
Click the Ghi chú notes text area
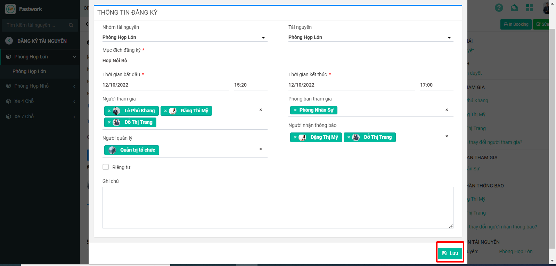coord(278,208)
